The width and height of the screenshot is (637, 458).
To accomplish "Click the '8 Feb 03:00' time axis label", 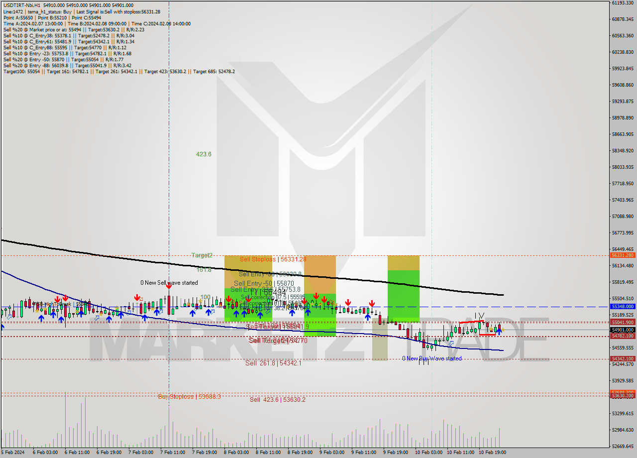I will [x=236, y=453].
